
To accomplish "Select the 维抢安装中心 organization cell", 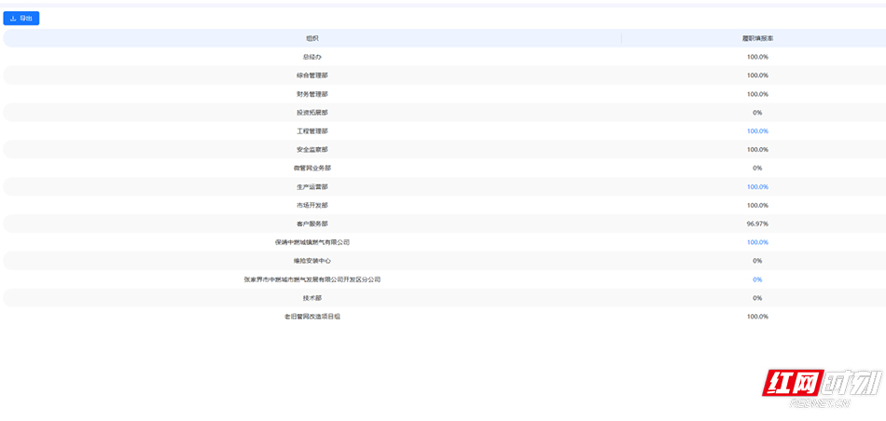I will click(312, 261).
